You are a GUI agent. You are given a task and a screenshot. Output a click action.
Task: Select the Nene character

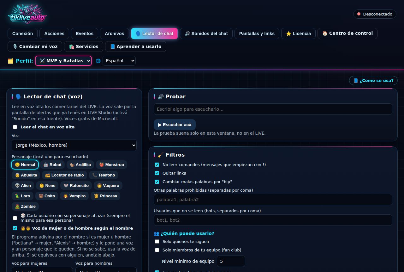(x=47, y=185)
